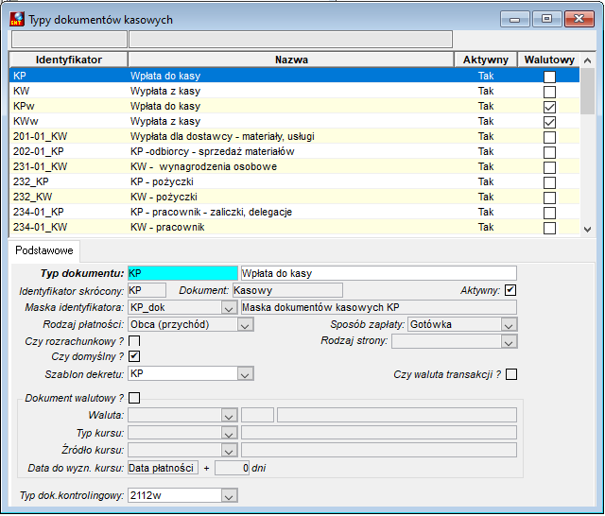The image size is (605, 516).
Task: Select row 231-01_KW wynagrodzenia osobowe
Action: tap(294, 166)
